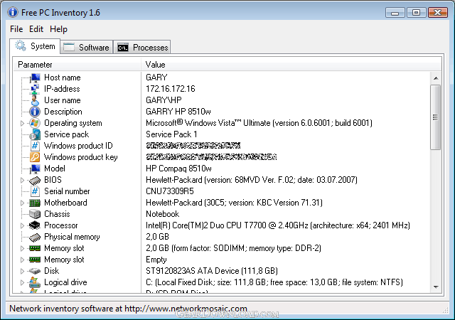Expand the Empty Memory slot node
Viewport: 455px width, 320px height.
coord(22,260)
